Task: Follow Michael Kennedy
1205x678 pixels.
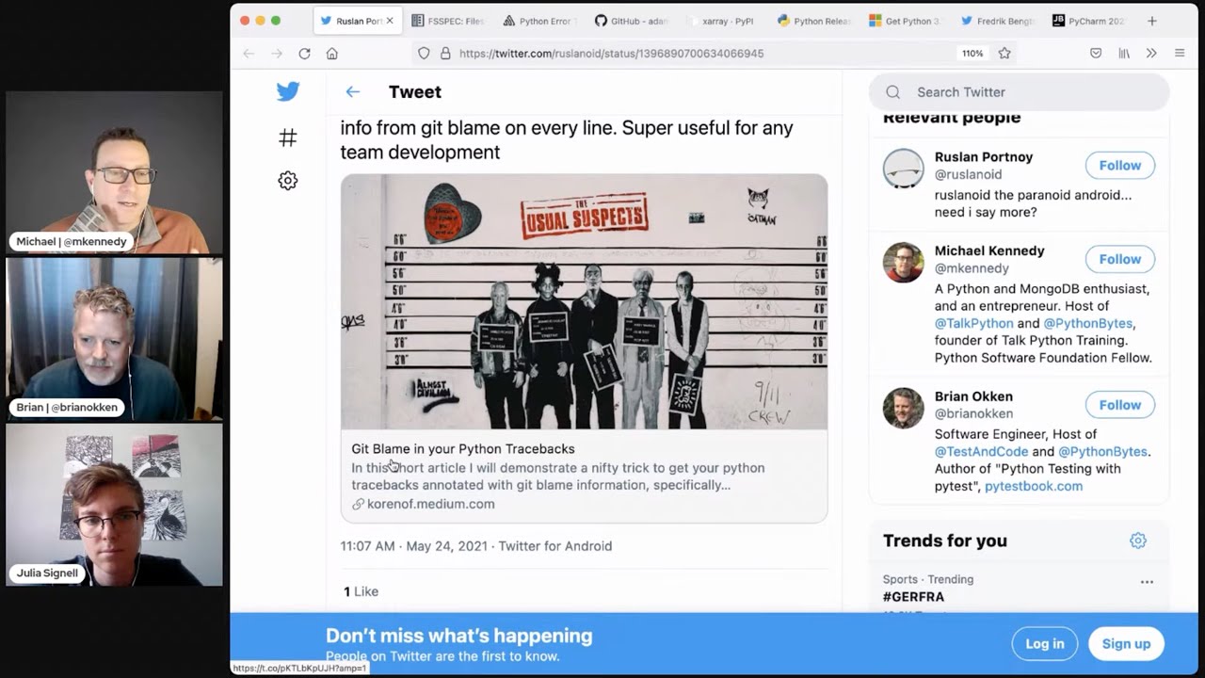Action: pyautogui.click(x=1120, y=259)
